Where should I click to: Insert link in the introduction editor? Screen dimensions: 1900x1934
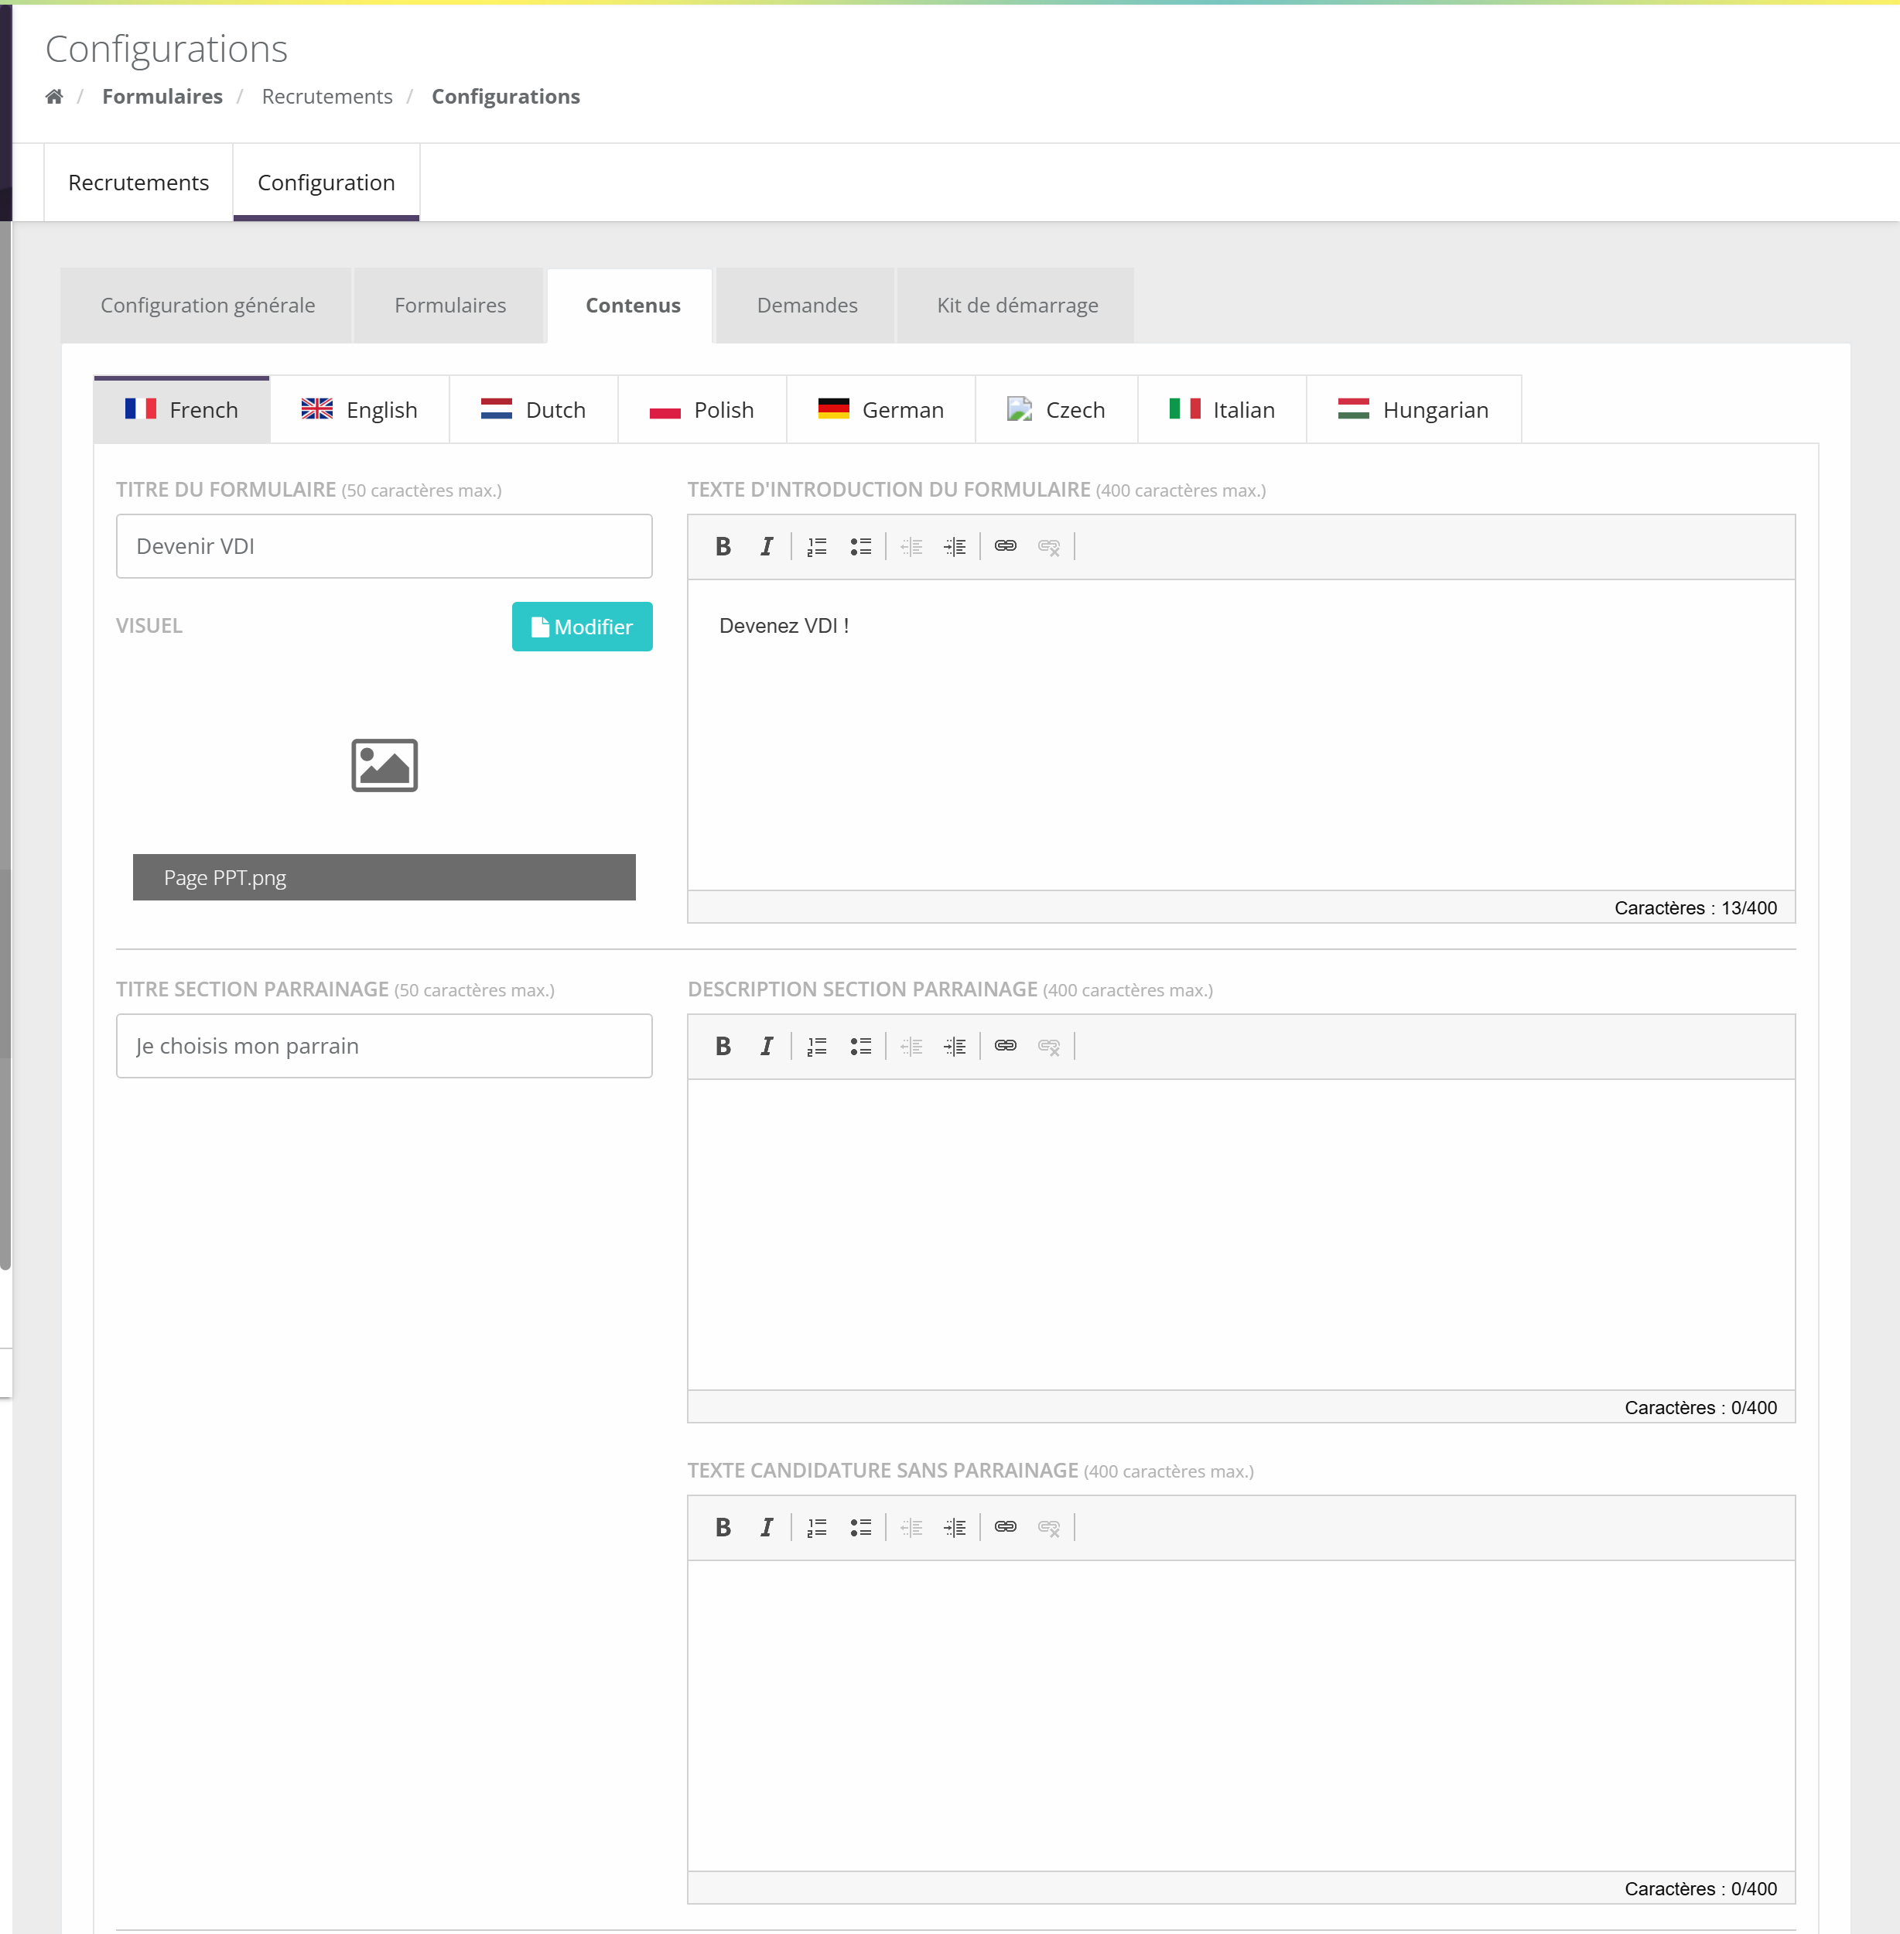click(1005, 546)
